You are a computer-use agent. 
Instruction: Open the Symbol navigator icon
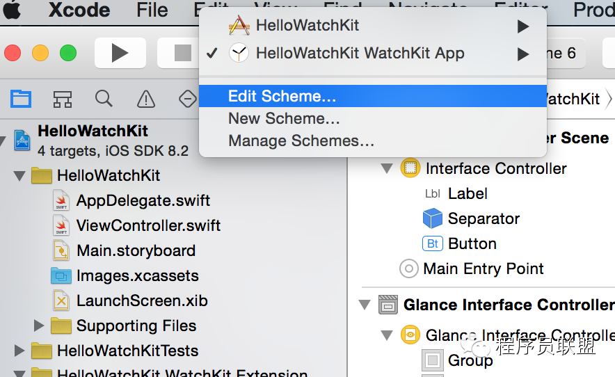click(x=63, y=99)
